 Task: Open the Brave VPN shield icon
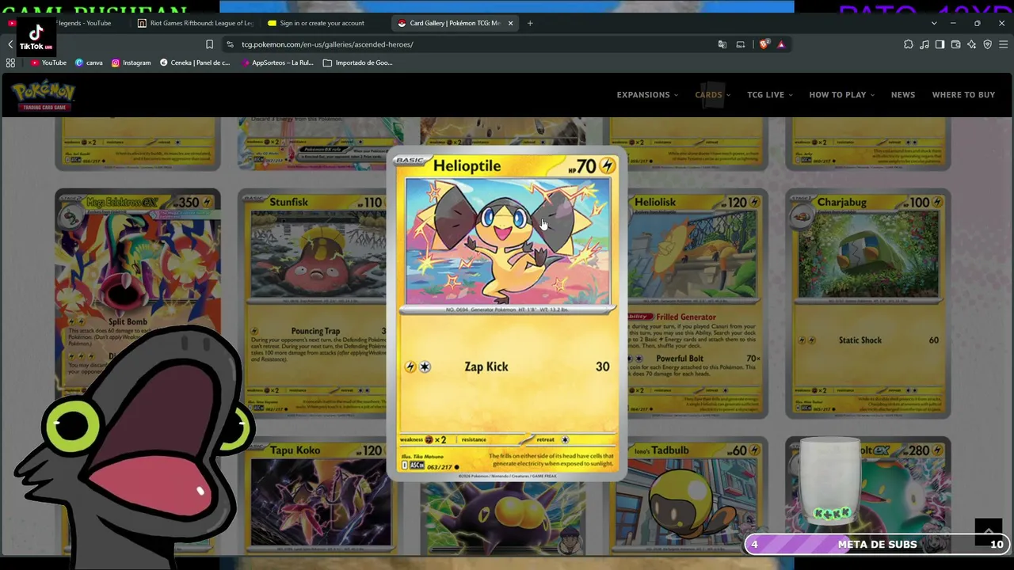[x=987, y=44]
